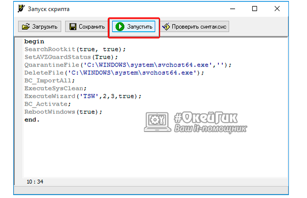307x198 pixels.
Task: Click the QuarantineFile svchost64.exe line
Action: click(128, 65)
